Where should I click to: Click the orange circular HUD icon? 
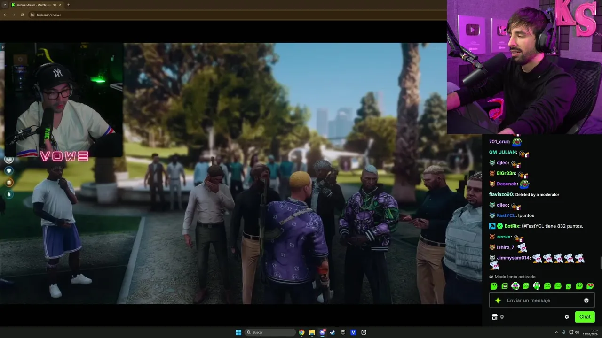(x=8, y=183)
